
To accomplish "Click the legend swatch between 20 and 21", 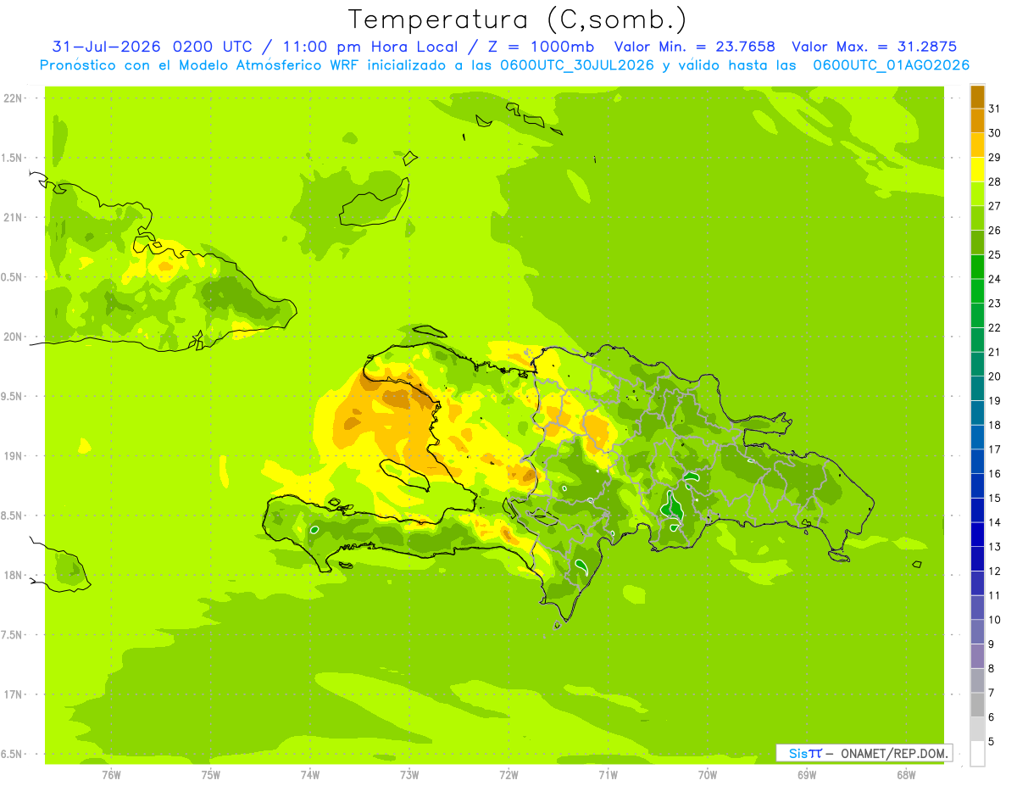I will click(977, 365).
